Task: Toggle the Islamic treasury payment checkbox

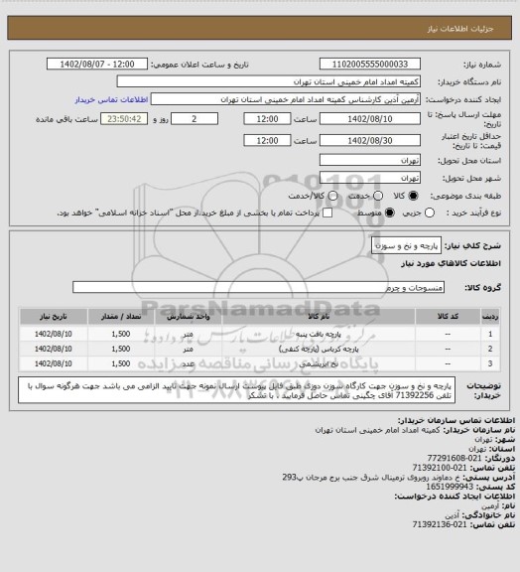Action: tap(327, 213)
